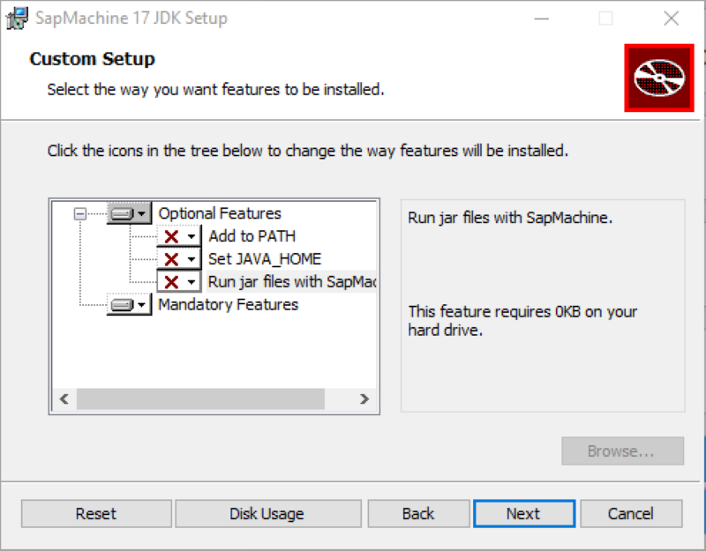The height and width of the screenshot is (551, 706).
Task: Open the Add to PATH feature dropdown
Action: 179,236
